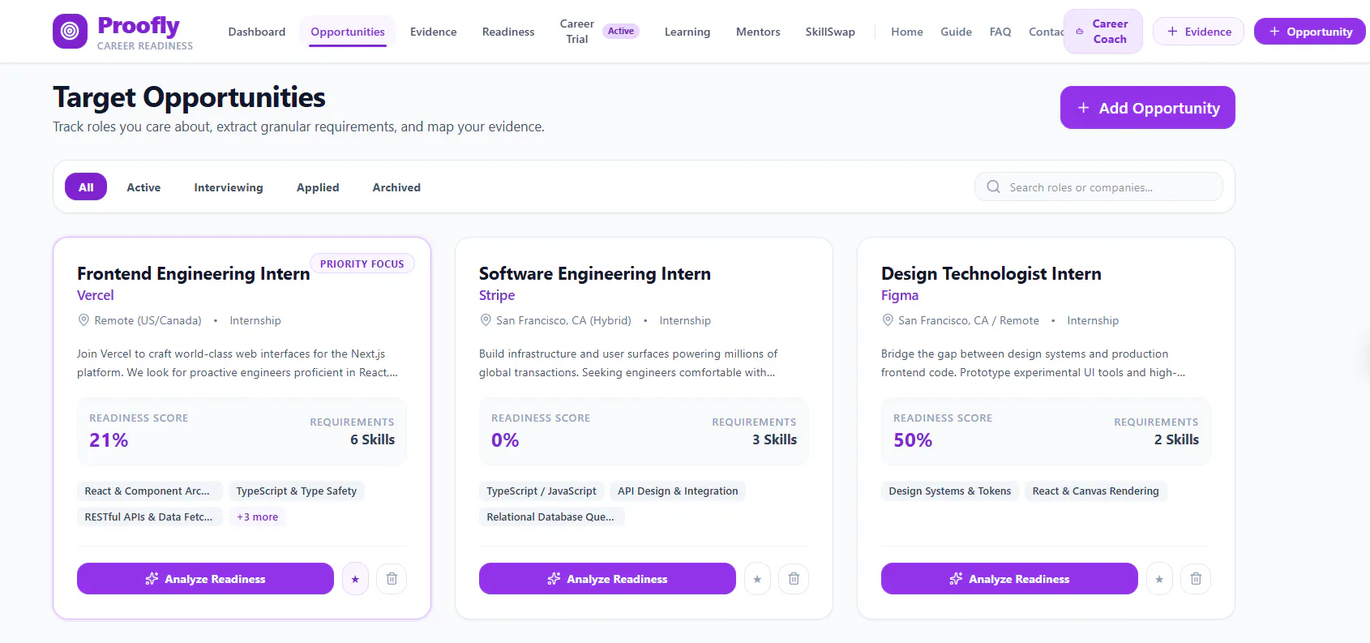Click the Figma company name
Screen dimensions: 1370x643
click(900, 295)
